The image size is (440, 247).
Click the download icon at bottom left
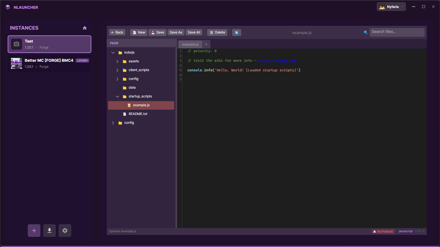(50, 231)
